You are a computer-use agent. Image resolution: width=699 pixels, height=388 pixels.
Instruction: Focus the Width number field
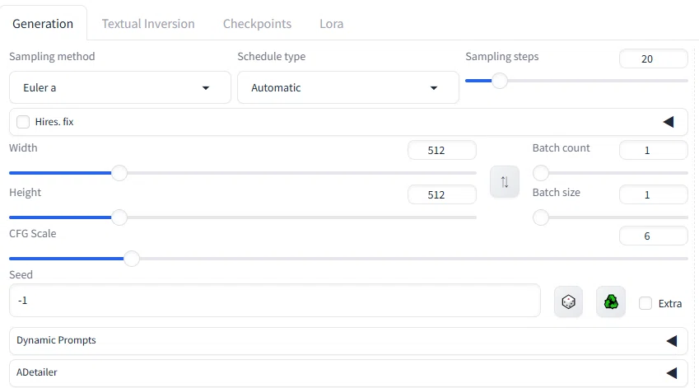point(442,150)
